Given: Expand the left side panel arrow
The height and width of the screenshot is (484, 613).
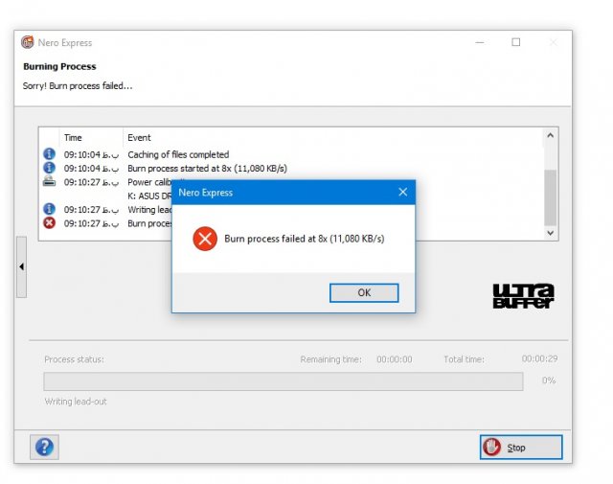Looking at the screenshot, I should (x=22, y=266).
